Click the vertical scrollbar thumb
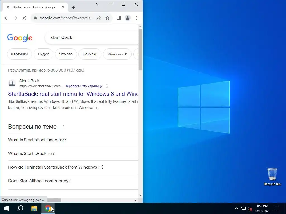This screenshot has height=214, width=286. (140, 49)
